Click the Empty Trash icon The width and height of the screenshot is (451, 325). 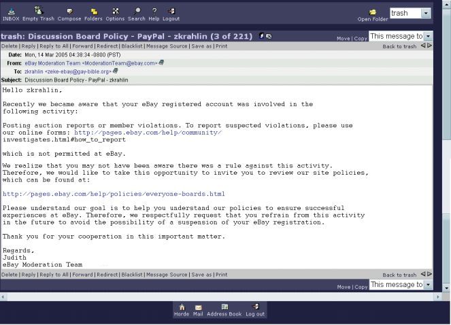pos(38,12)
